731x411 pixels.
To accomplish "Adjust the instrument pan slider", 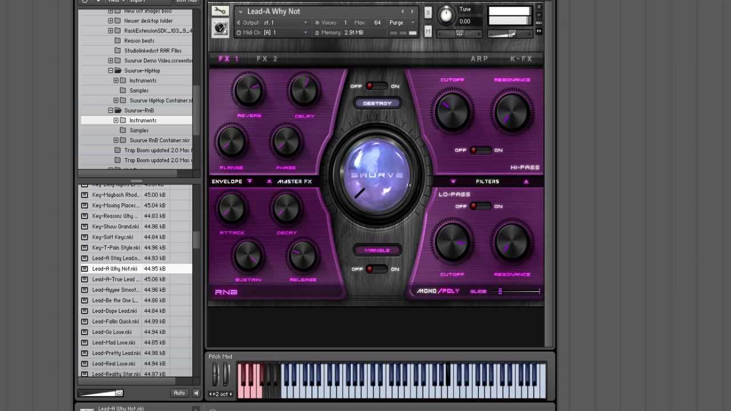I will pos(459,34).
